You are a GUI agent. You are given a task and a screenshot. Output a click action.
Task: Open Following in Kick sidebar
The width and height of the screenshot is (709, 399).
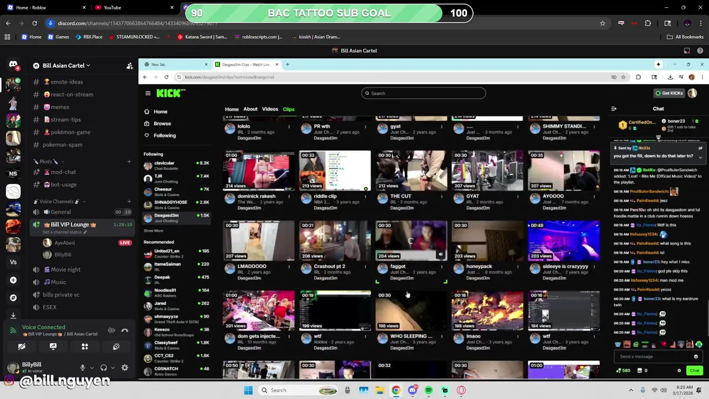(165, 135)
